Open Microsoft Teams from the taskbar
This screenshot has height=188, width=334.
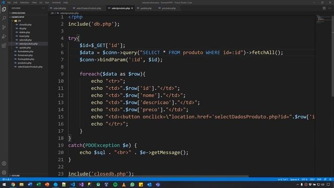pos(158,184)
